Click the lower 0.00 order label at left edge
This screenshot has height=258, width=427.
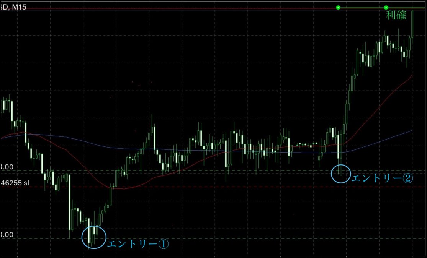[7, 234]
